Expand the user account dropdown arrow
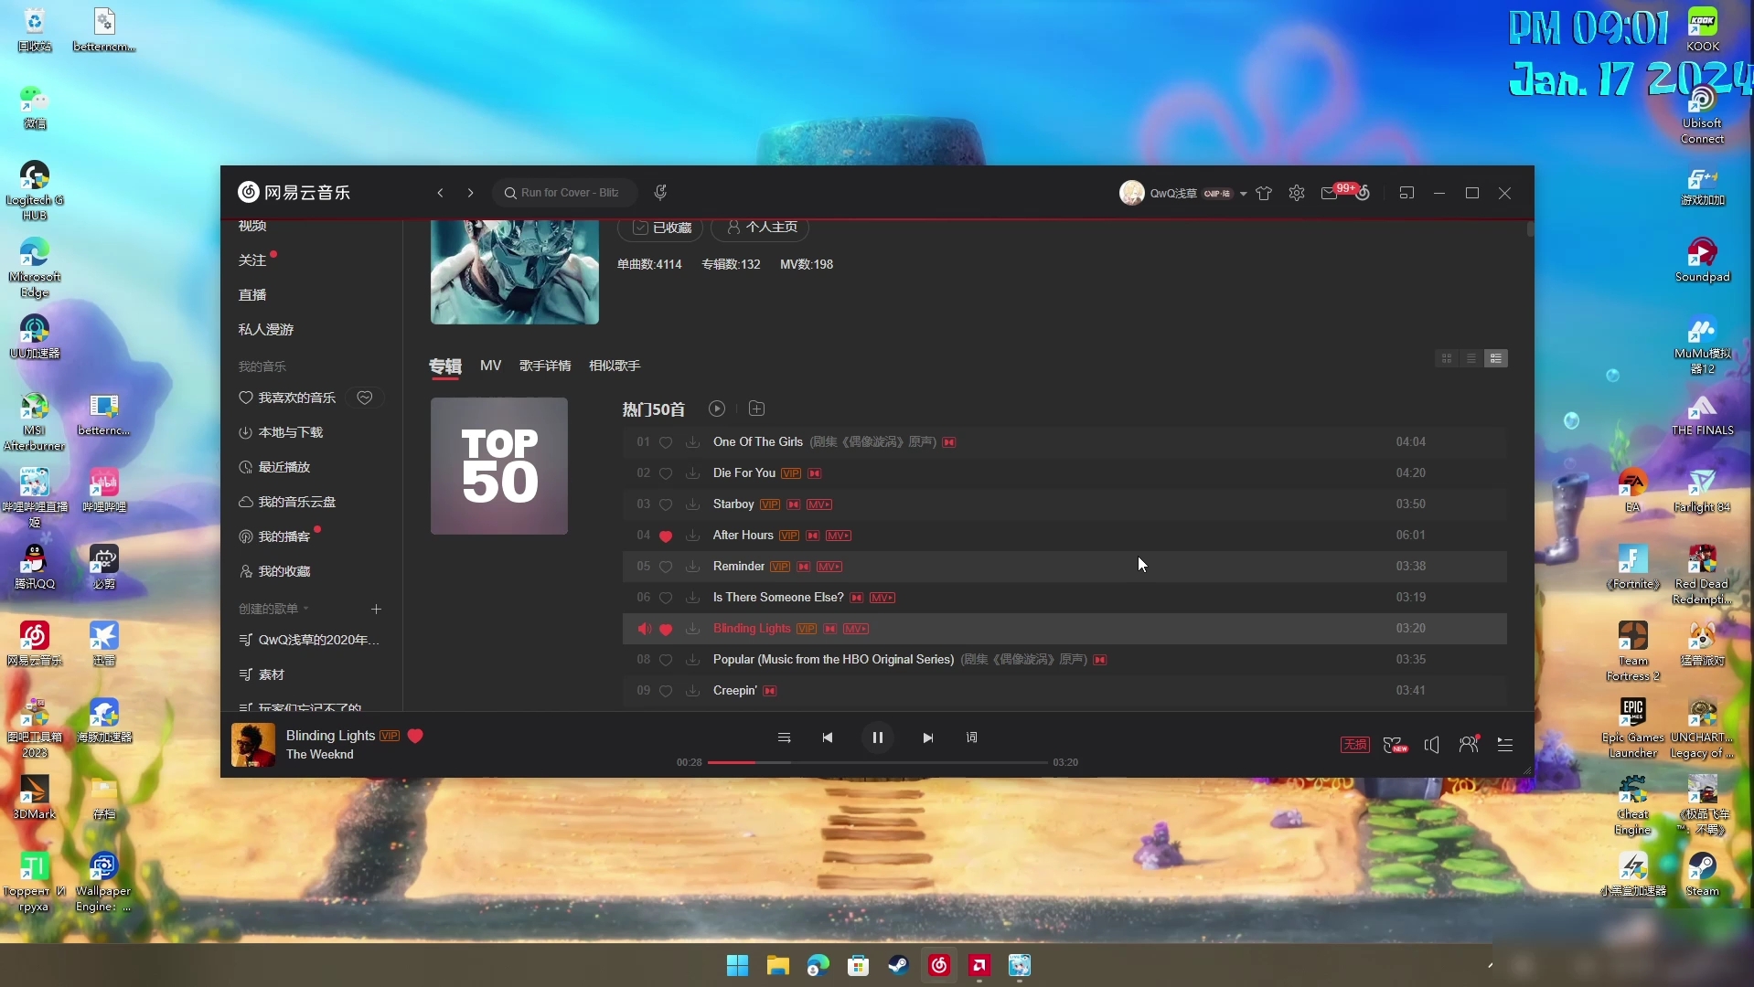 point(1243,194)
